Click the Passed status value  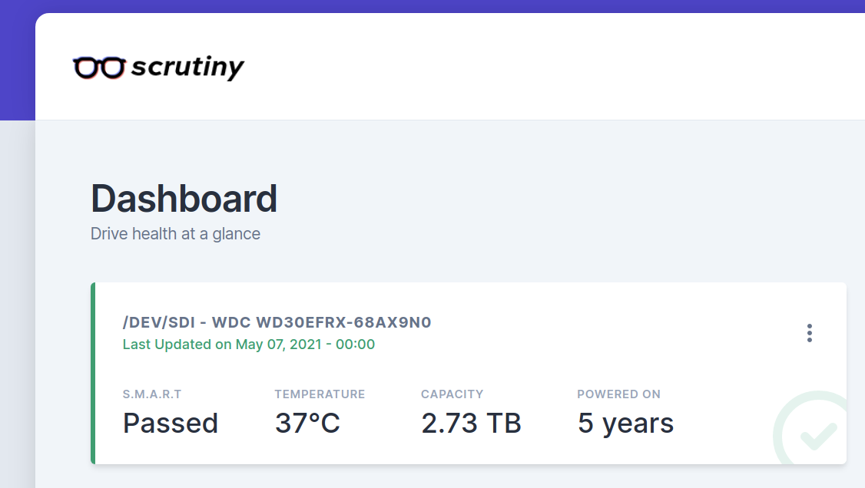click(171, 423)
